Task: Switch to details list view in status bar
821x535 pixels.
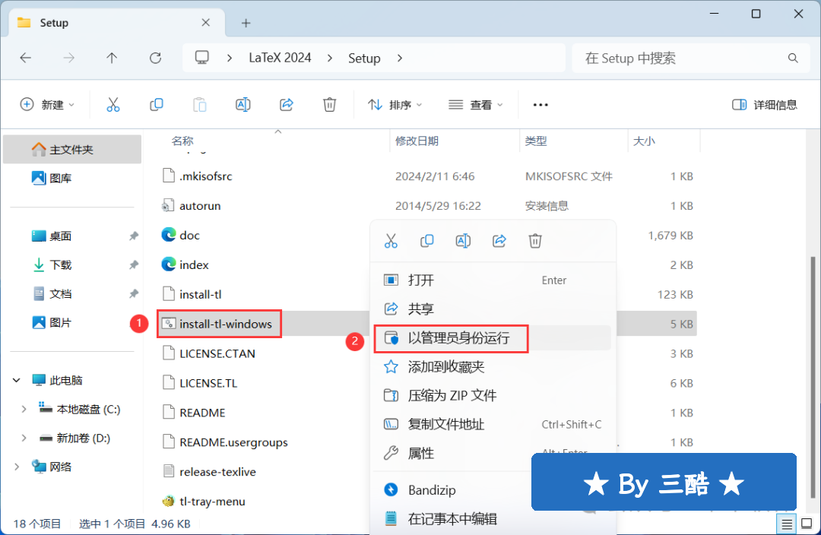Action: 787,524
